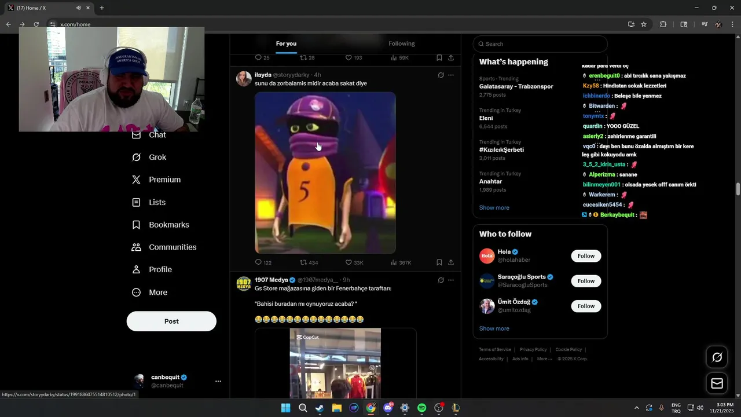Viewport: 741px width, 417px height.
Task: Switch to the For you tab
Action: pyautogui.click(x=286, y=44)
